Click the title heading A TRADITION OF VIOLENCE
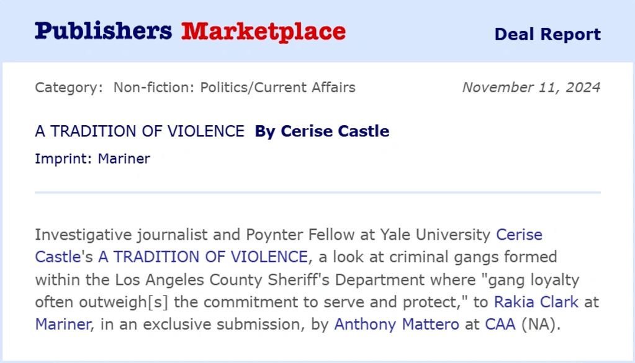Screen dimensions: 635x363 pos(140,131)
